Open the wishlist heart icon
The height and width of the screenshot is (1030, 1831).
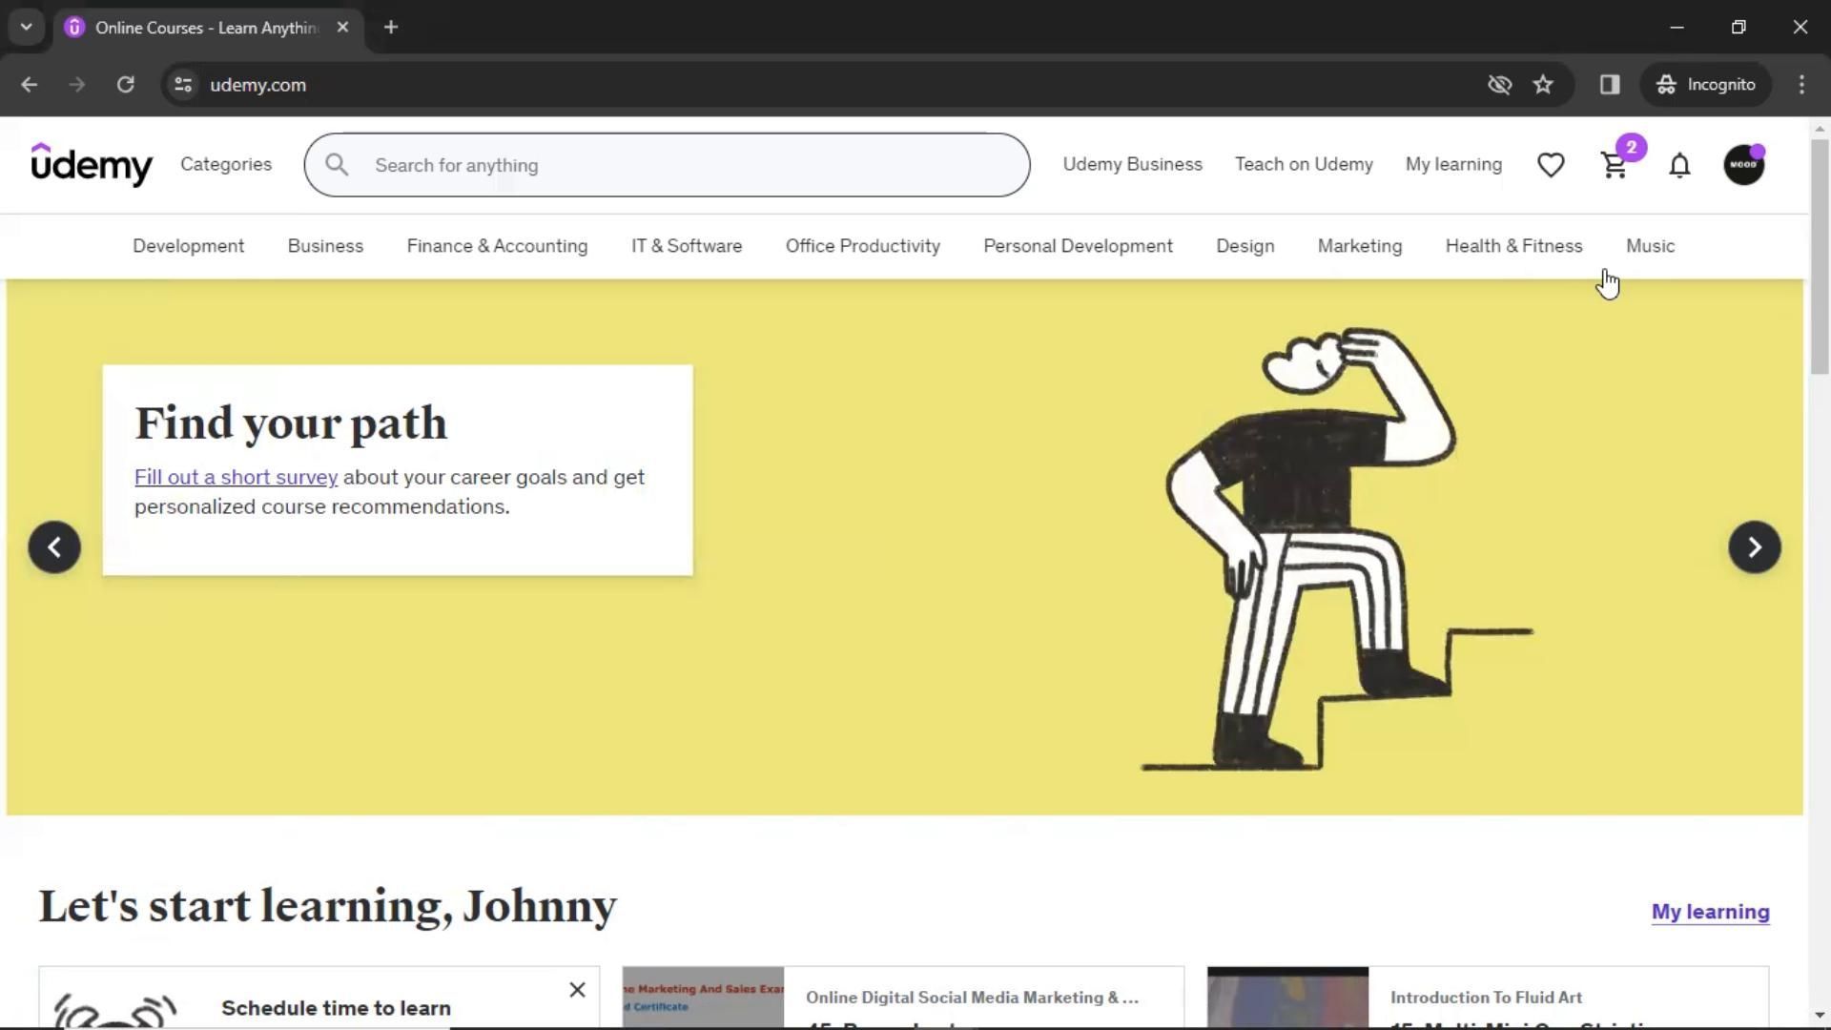click(1551, 165)
